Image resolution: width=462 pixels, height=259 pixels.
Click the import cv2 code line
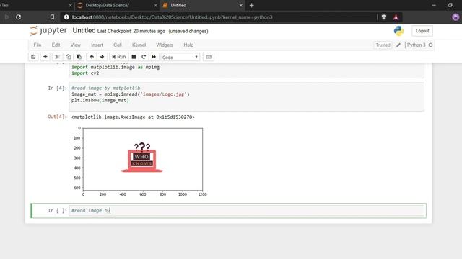pos(85,73)
